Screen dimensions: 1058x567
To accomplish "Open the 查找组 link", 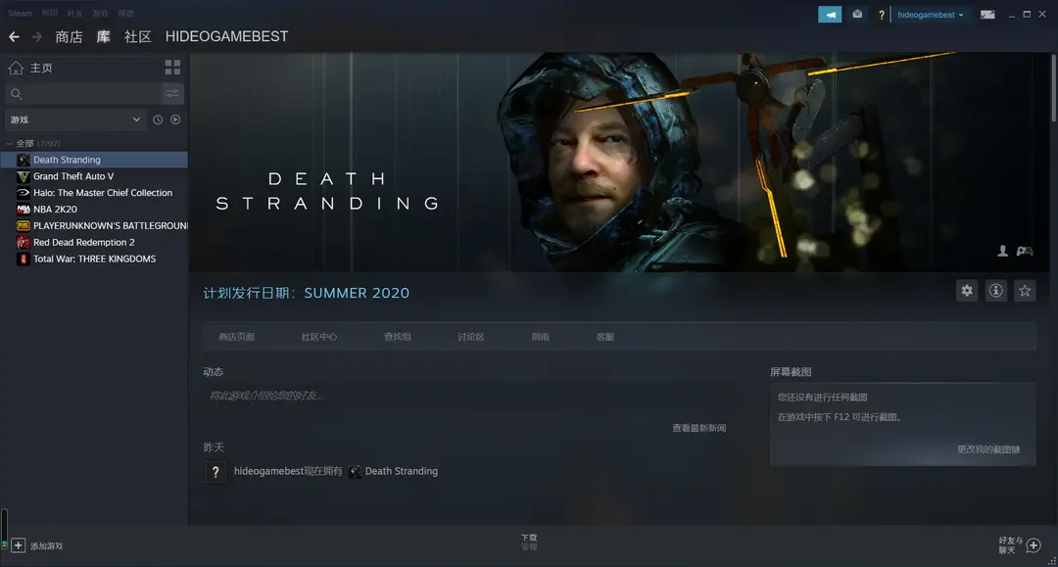I will click(x=398, y=337).
